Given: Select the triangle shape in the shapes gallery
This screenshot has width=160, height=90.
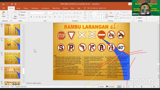Looking at the screenshot, I should 91,15.
